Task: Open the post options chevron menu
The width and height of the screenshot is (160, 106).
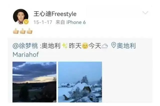Action: 145,13
